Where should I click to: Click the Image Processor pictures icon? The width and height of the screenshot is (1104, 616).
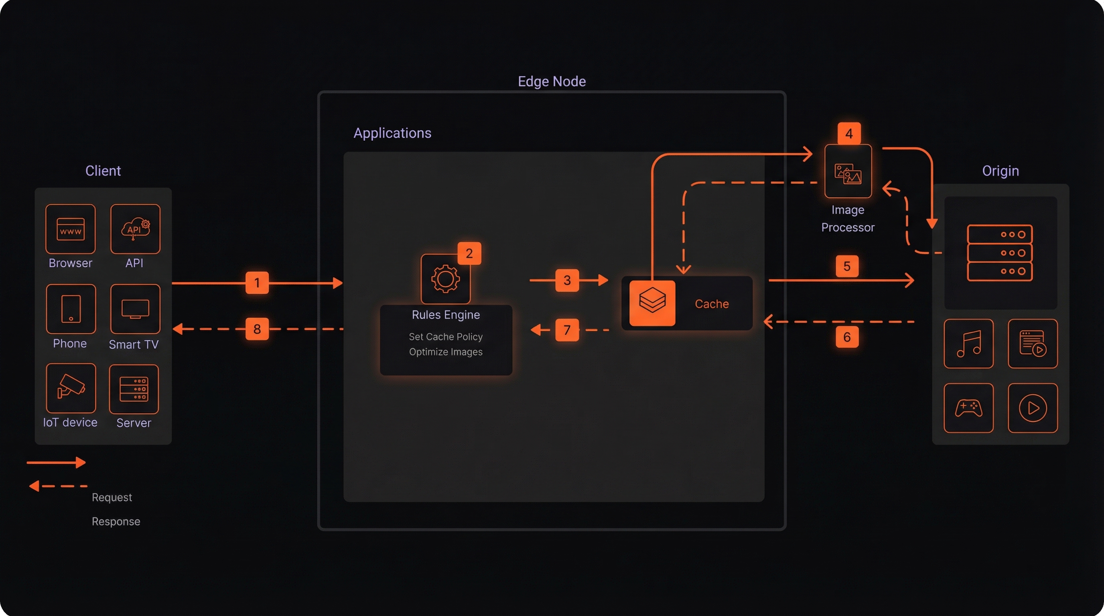tap(848, 171)
